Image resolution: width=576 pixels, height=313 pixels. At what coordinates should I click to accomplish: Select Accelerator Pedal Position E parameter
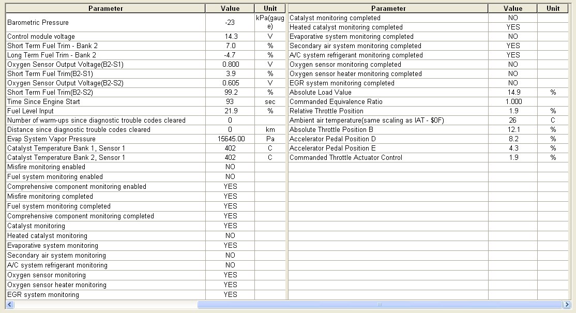428,148
